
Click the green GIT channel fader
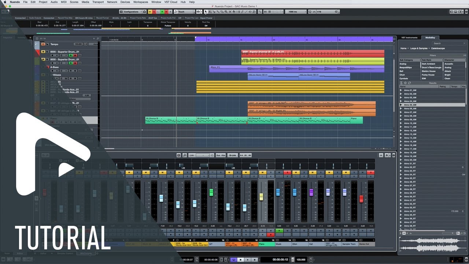click(x=211, y=192)
